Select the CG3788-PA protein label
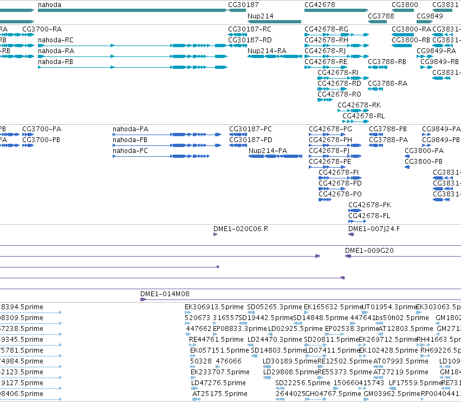This screenshot has width=461, height=402. (388, 140)
